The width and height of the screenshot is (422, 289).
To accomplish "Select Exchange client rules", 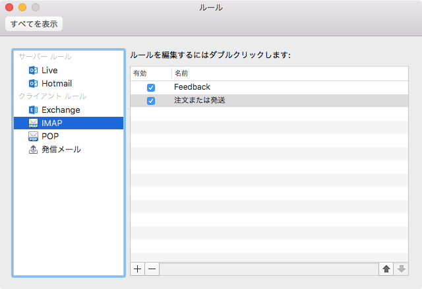I will (x=69, y=110).
